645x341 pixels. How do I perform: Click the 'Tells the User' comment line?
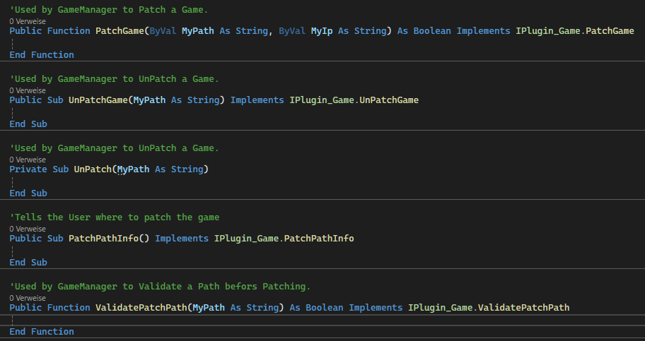click(115, 217)
